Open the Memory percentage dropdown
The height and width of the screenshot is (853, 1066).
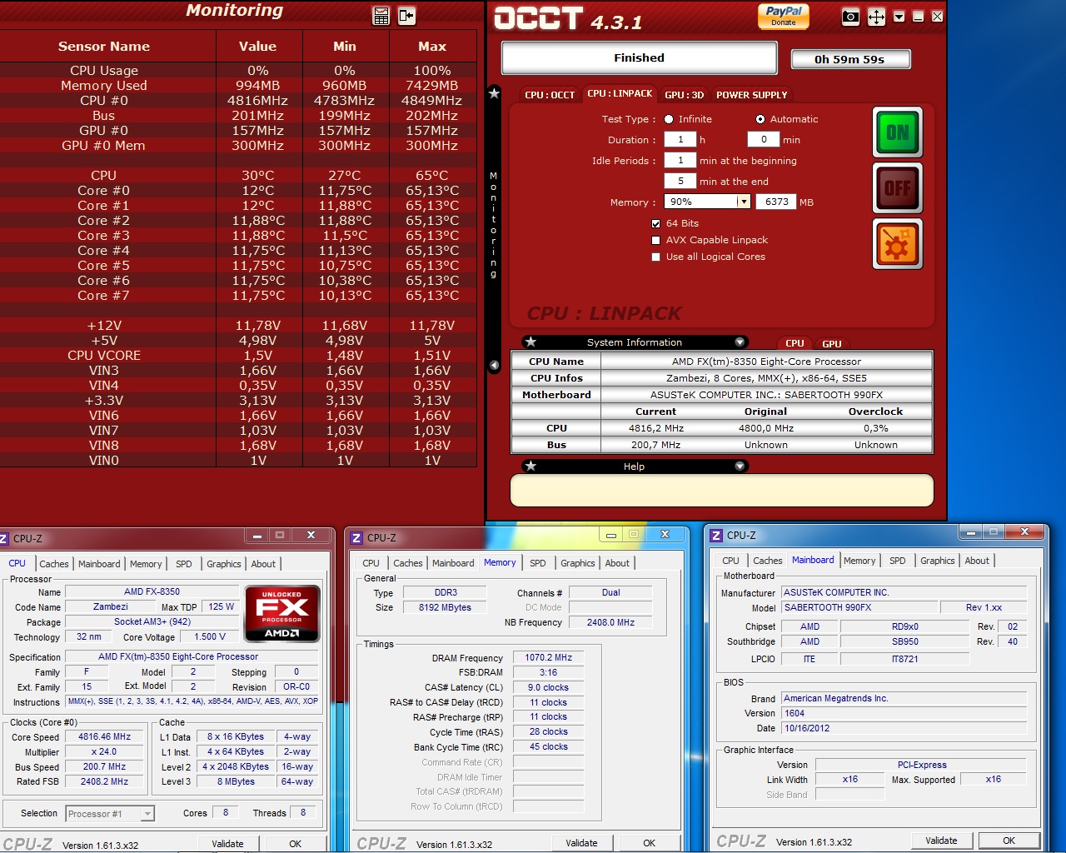(743, 202)
